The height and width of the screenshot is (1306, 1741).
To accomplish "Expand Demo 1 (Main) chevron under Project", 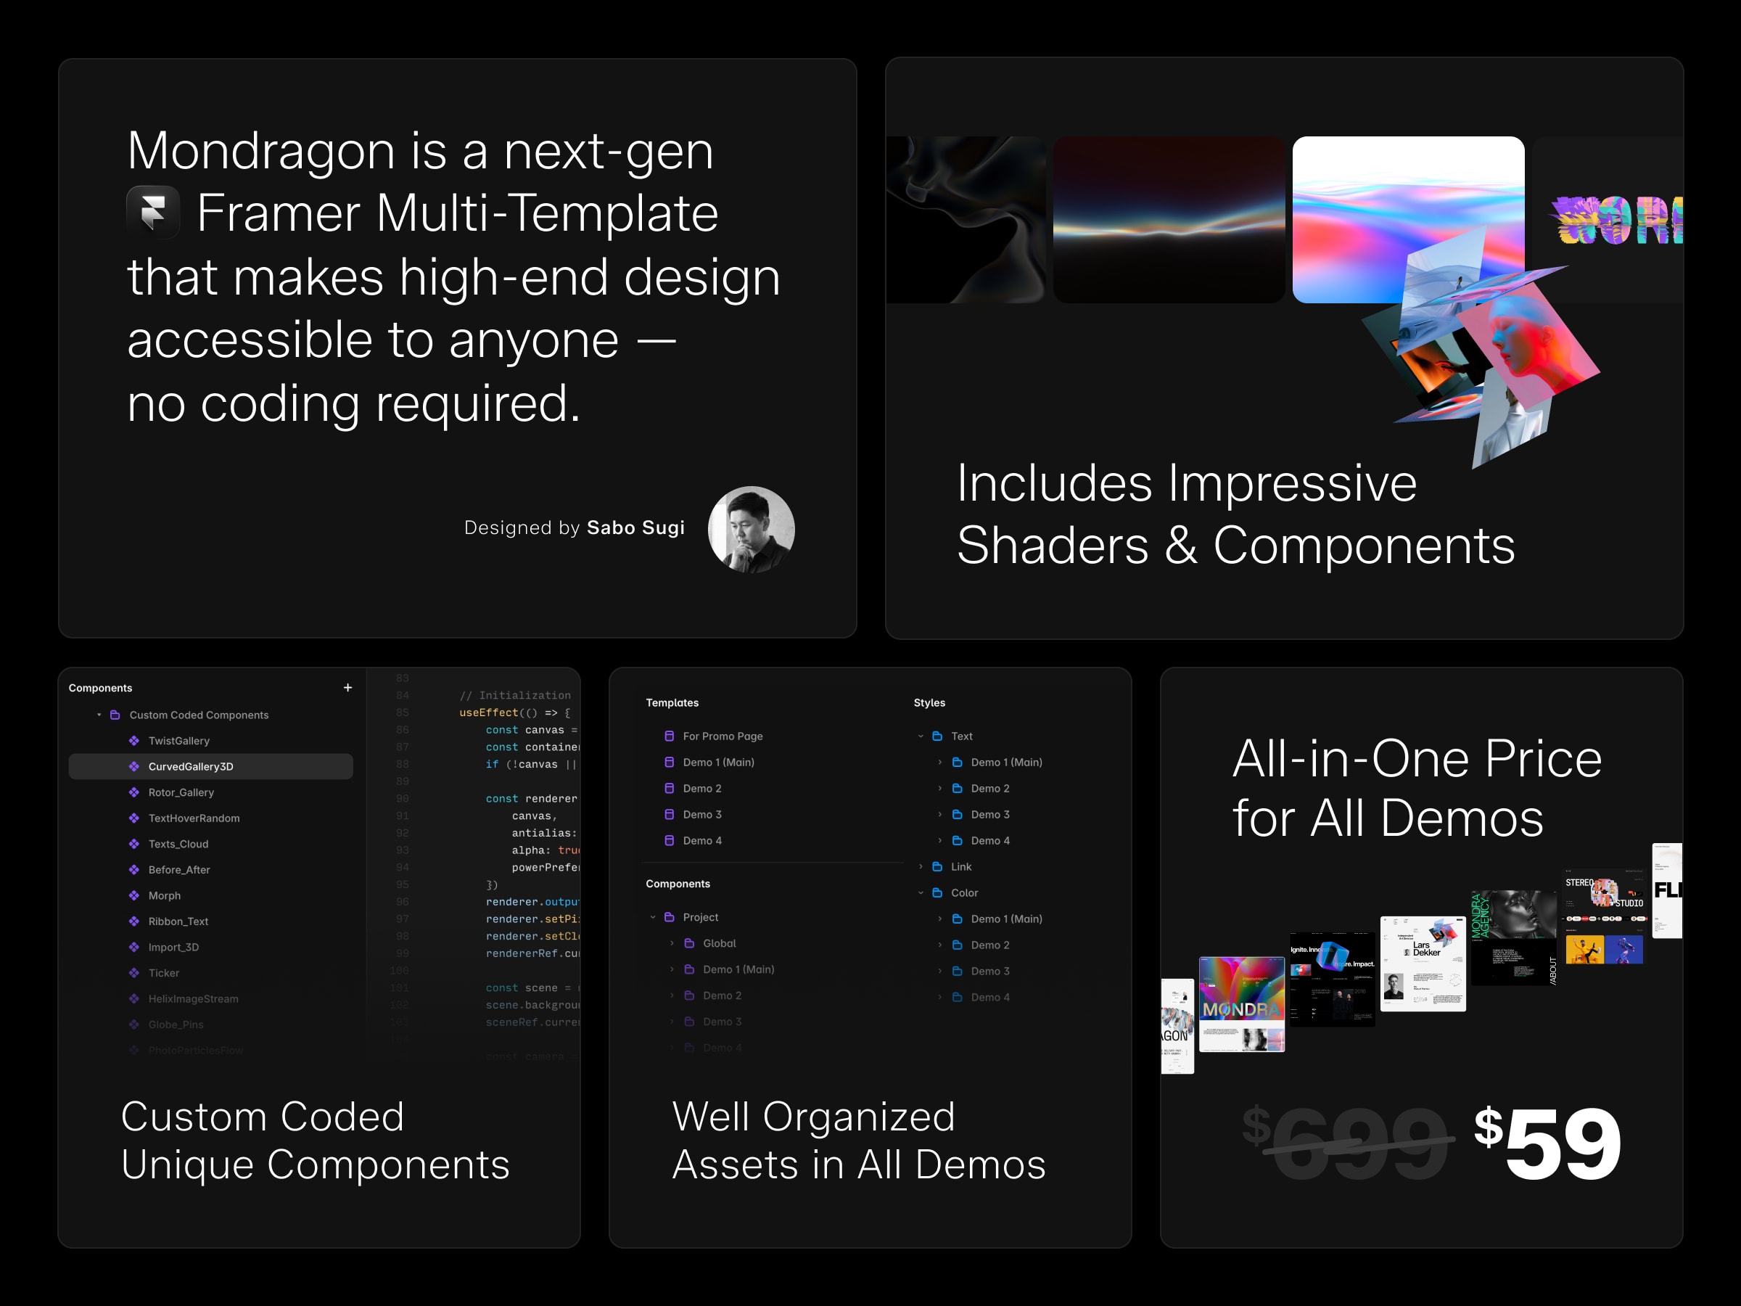I will click(x=672, y=969).
